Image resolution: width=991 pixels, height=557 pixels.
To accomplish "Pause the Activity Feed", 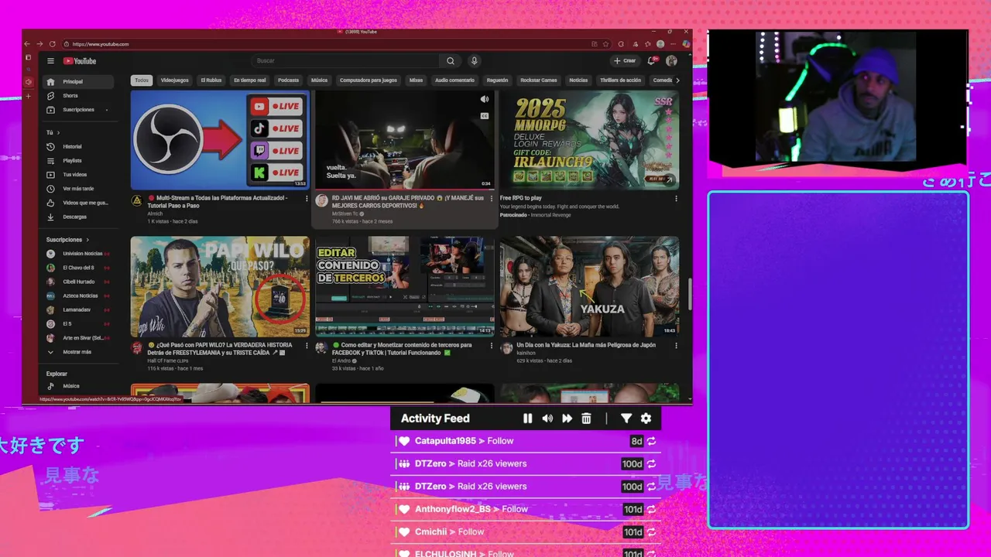I will (527, 419).
